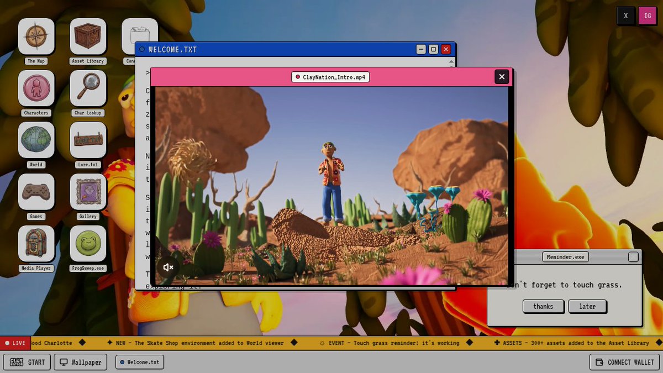
Task: Click "Don't forget to touch grass" message
Action: pos(564,285)
